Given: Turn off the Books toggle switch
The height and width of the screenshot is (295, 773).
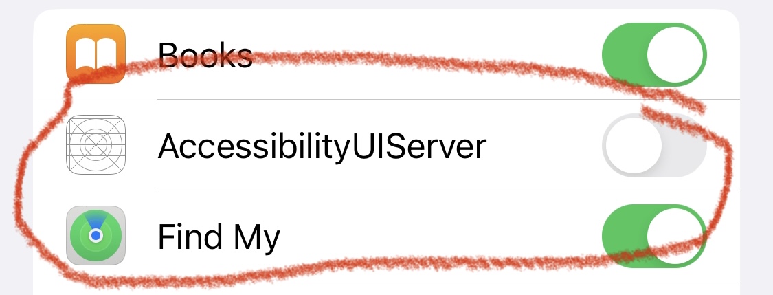Looking at the screenshot, I should pyautogui.click(x=654, y=54).
